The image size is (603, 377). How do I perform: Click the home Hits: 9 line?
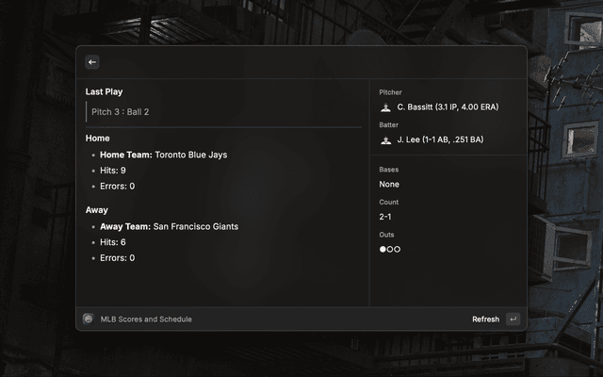(x=113, y=171)
